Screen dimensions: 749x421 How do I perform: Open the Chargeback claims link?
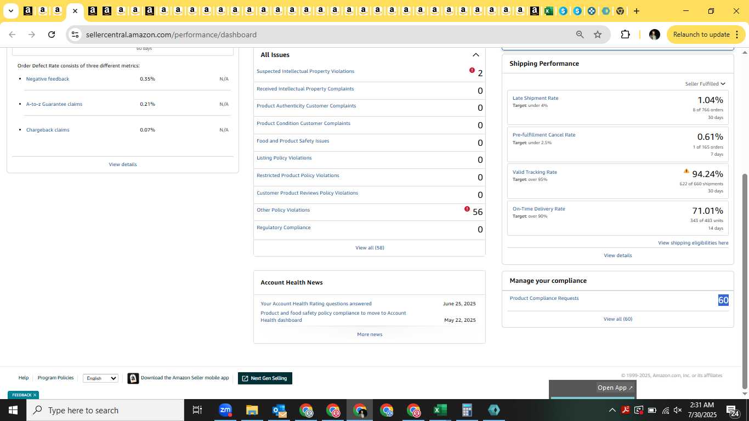click(x=48, y=130)
